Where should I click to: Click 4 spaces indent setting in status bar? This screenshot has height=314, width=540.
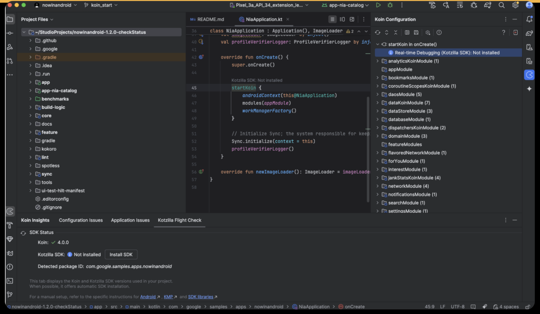(506, 307)
